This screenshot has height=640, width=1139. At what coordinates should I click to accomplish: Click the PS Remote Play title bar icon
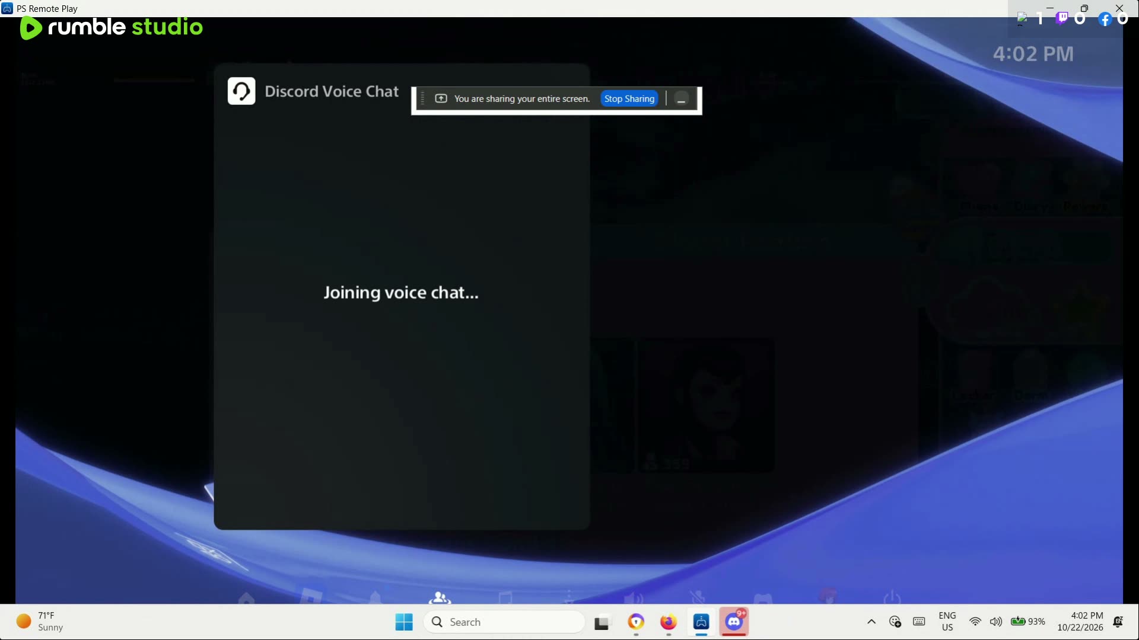(7, 8)
